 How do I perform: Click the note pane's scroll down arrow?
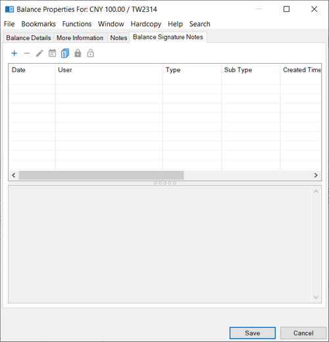[316, 297]
